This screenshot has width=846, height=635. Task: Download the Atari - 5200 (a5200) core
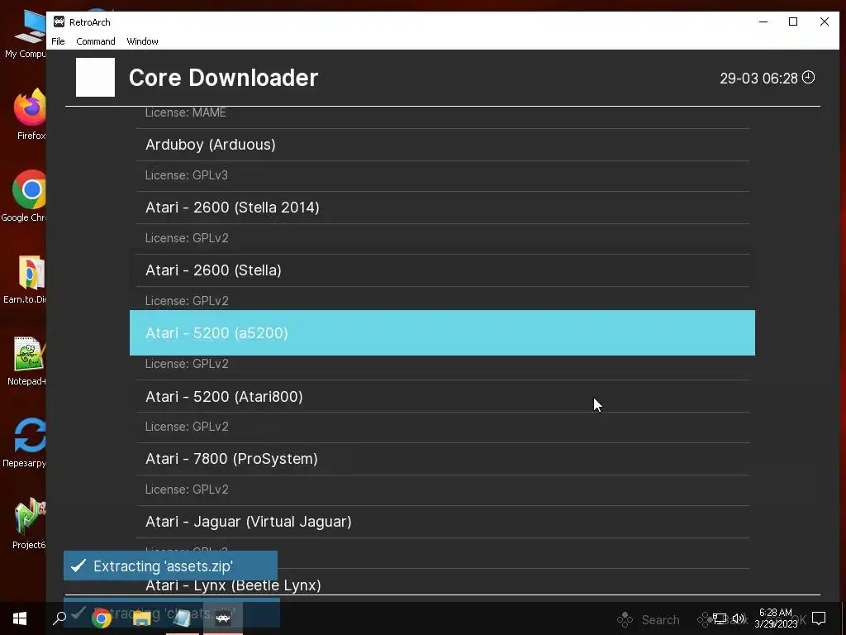(443, 332)
